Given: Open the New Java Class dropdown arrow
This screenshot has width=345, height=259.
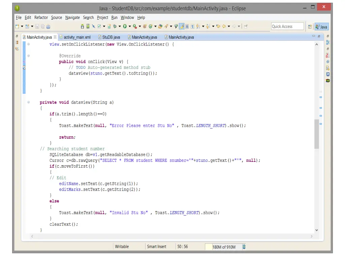Looking at the screenshot, I should click(x=155, y=26).
